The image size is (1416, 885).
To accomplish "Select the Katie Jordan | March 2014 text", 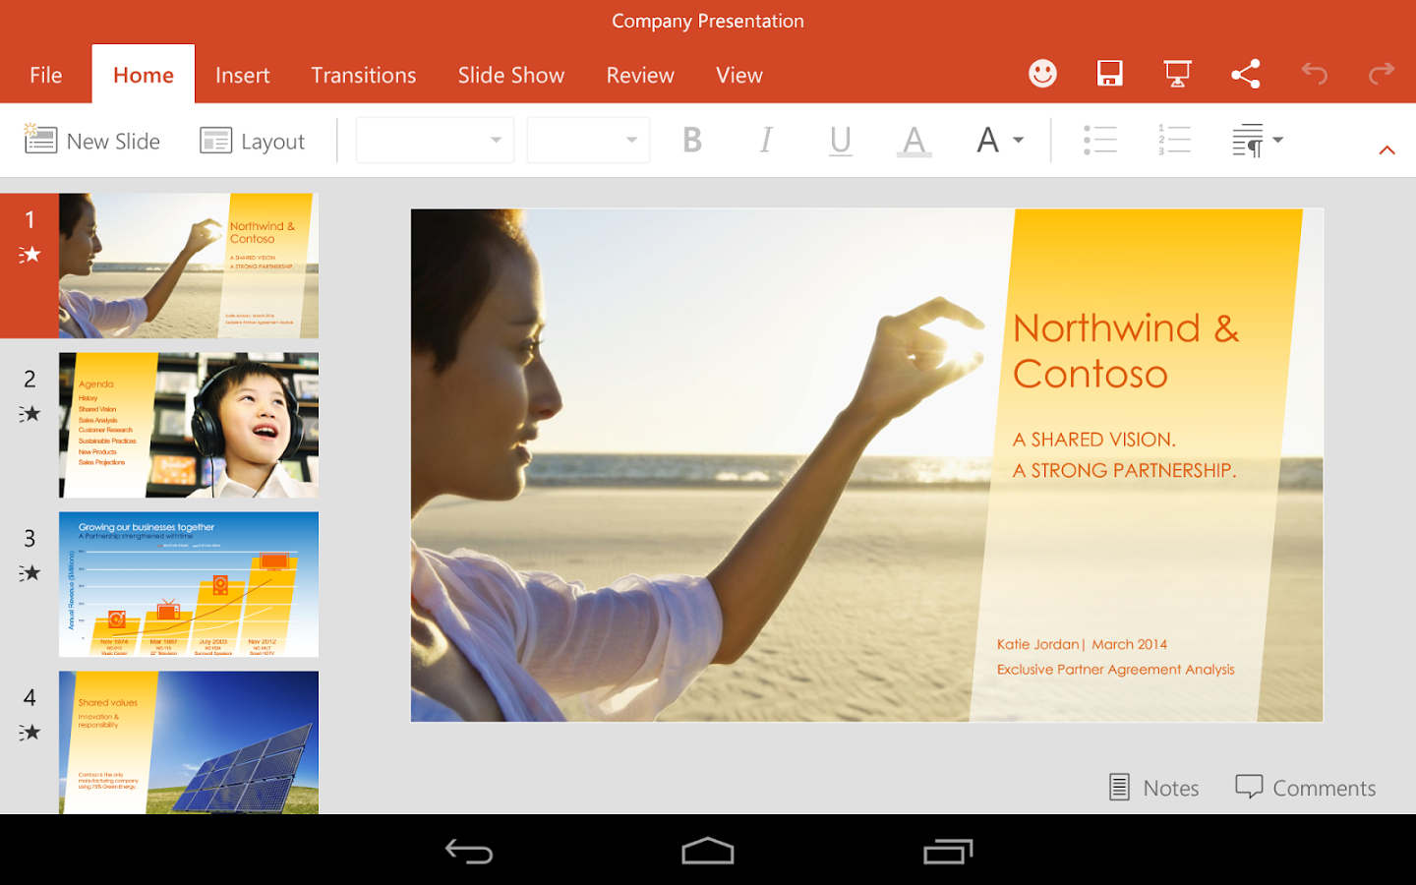I will pos(1082,644).
